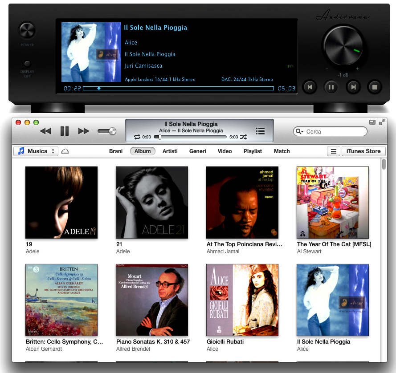Click iTunes rewind button

pos(45,131)
